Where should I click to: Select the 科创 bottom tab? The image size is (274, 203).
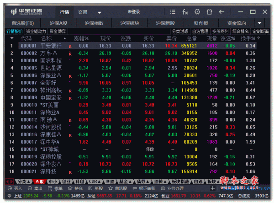79,182
